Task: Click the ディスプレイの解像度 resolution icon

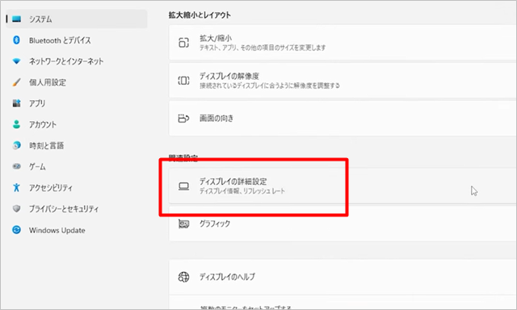Action: pos(183,81)
